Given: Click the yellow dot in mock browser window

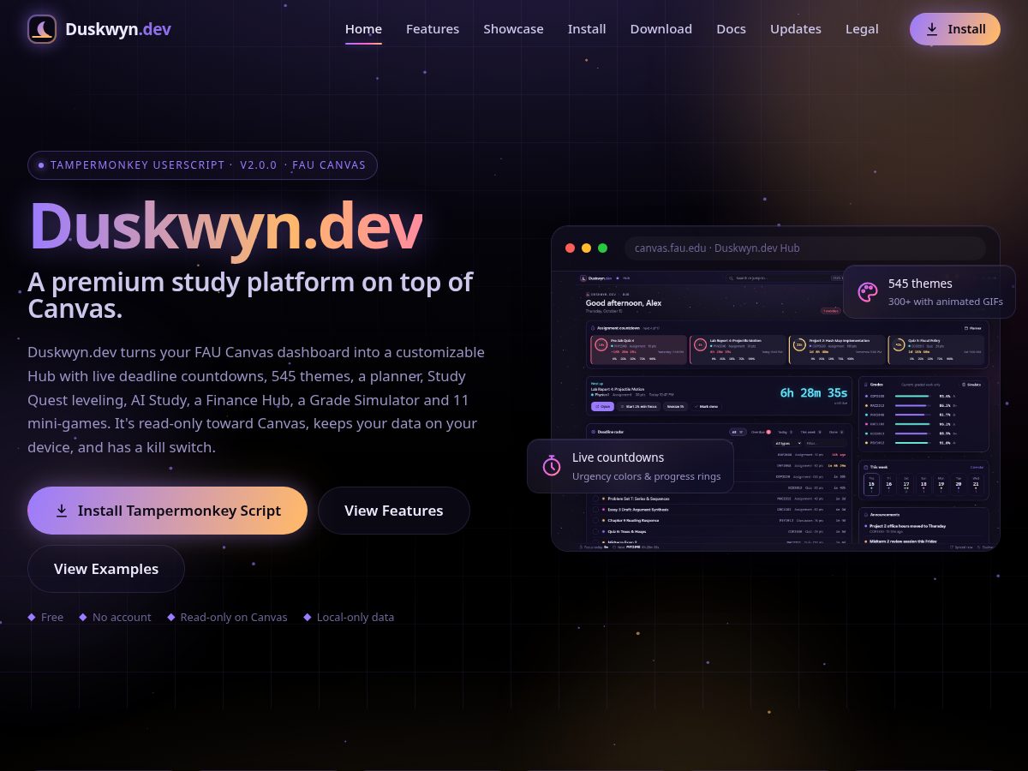Looking at the screenshot, I should (586, 248).
